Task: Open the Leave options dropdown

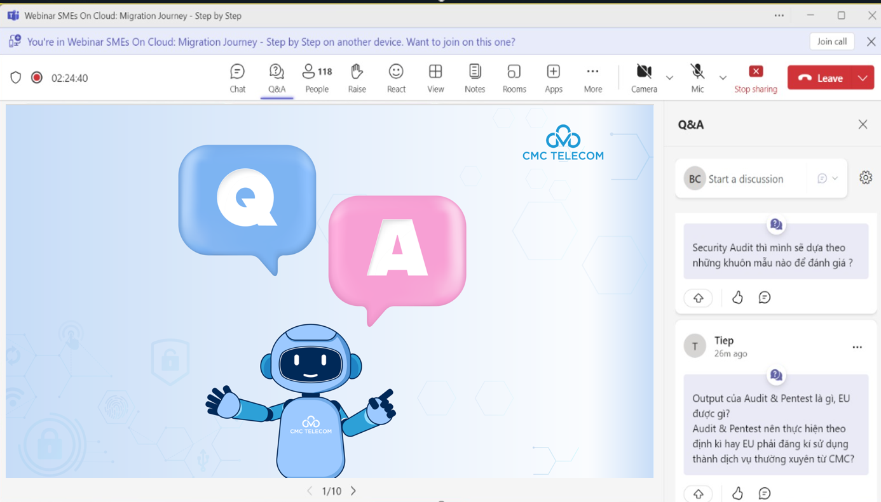Action: click(x=863, y=78)
